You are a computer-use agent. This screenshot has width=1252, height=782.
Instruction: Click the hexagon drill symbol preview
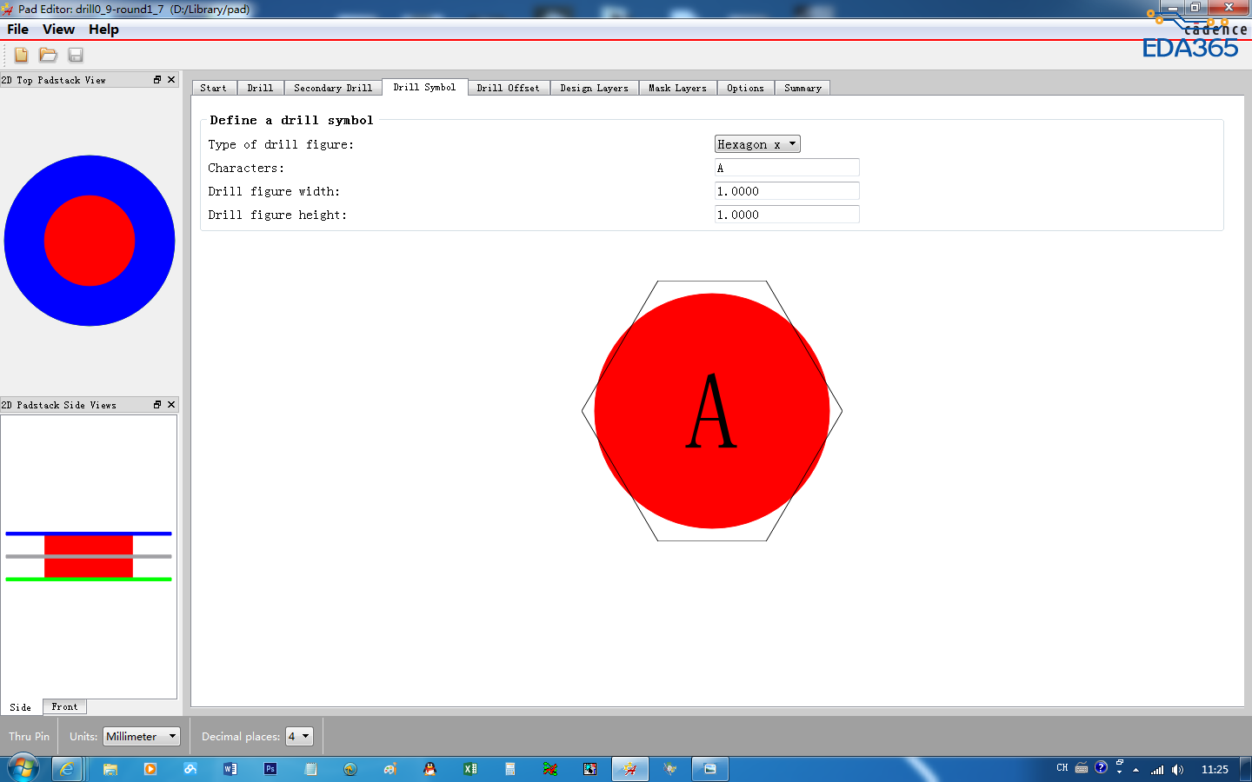712,411
